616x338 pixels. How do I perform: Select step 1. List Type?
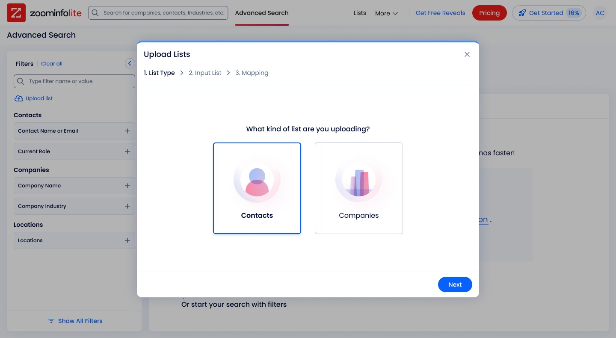pyautogui.click(x=159, y=73)
